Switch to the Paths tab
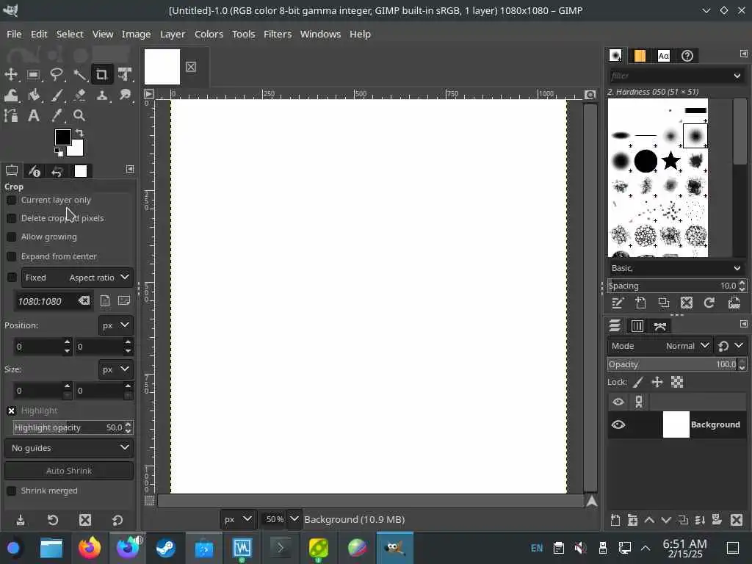The width and height of the screenshot is (752, 564). [x=660, y=326]
